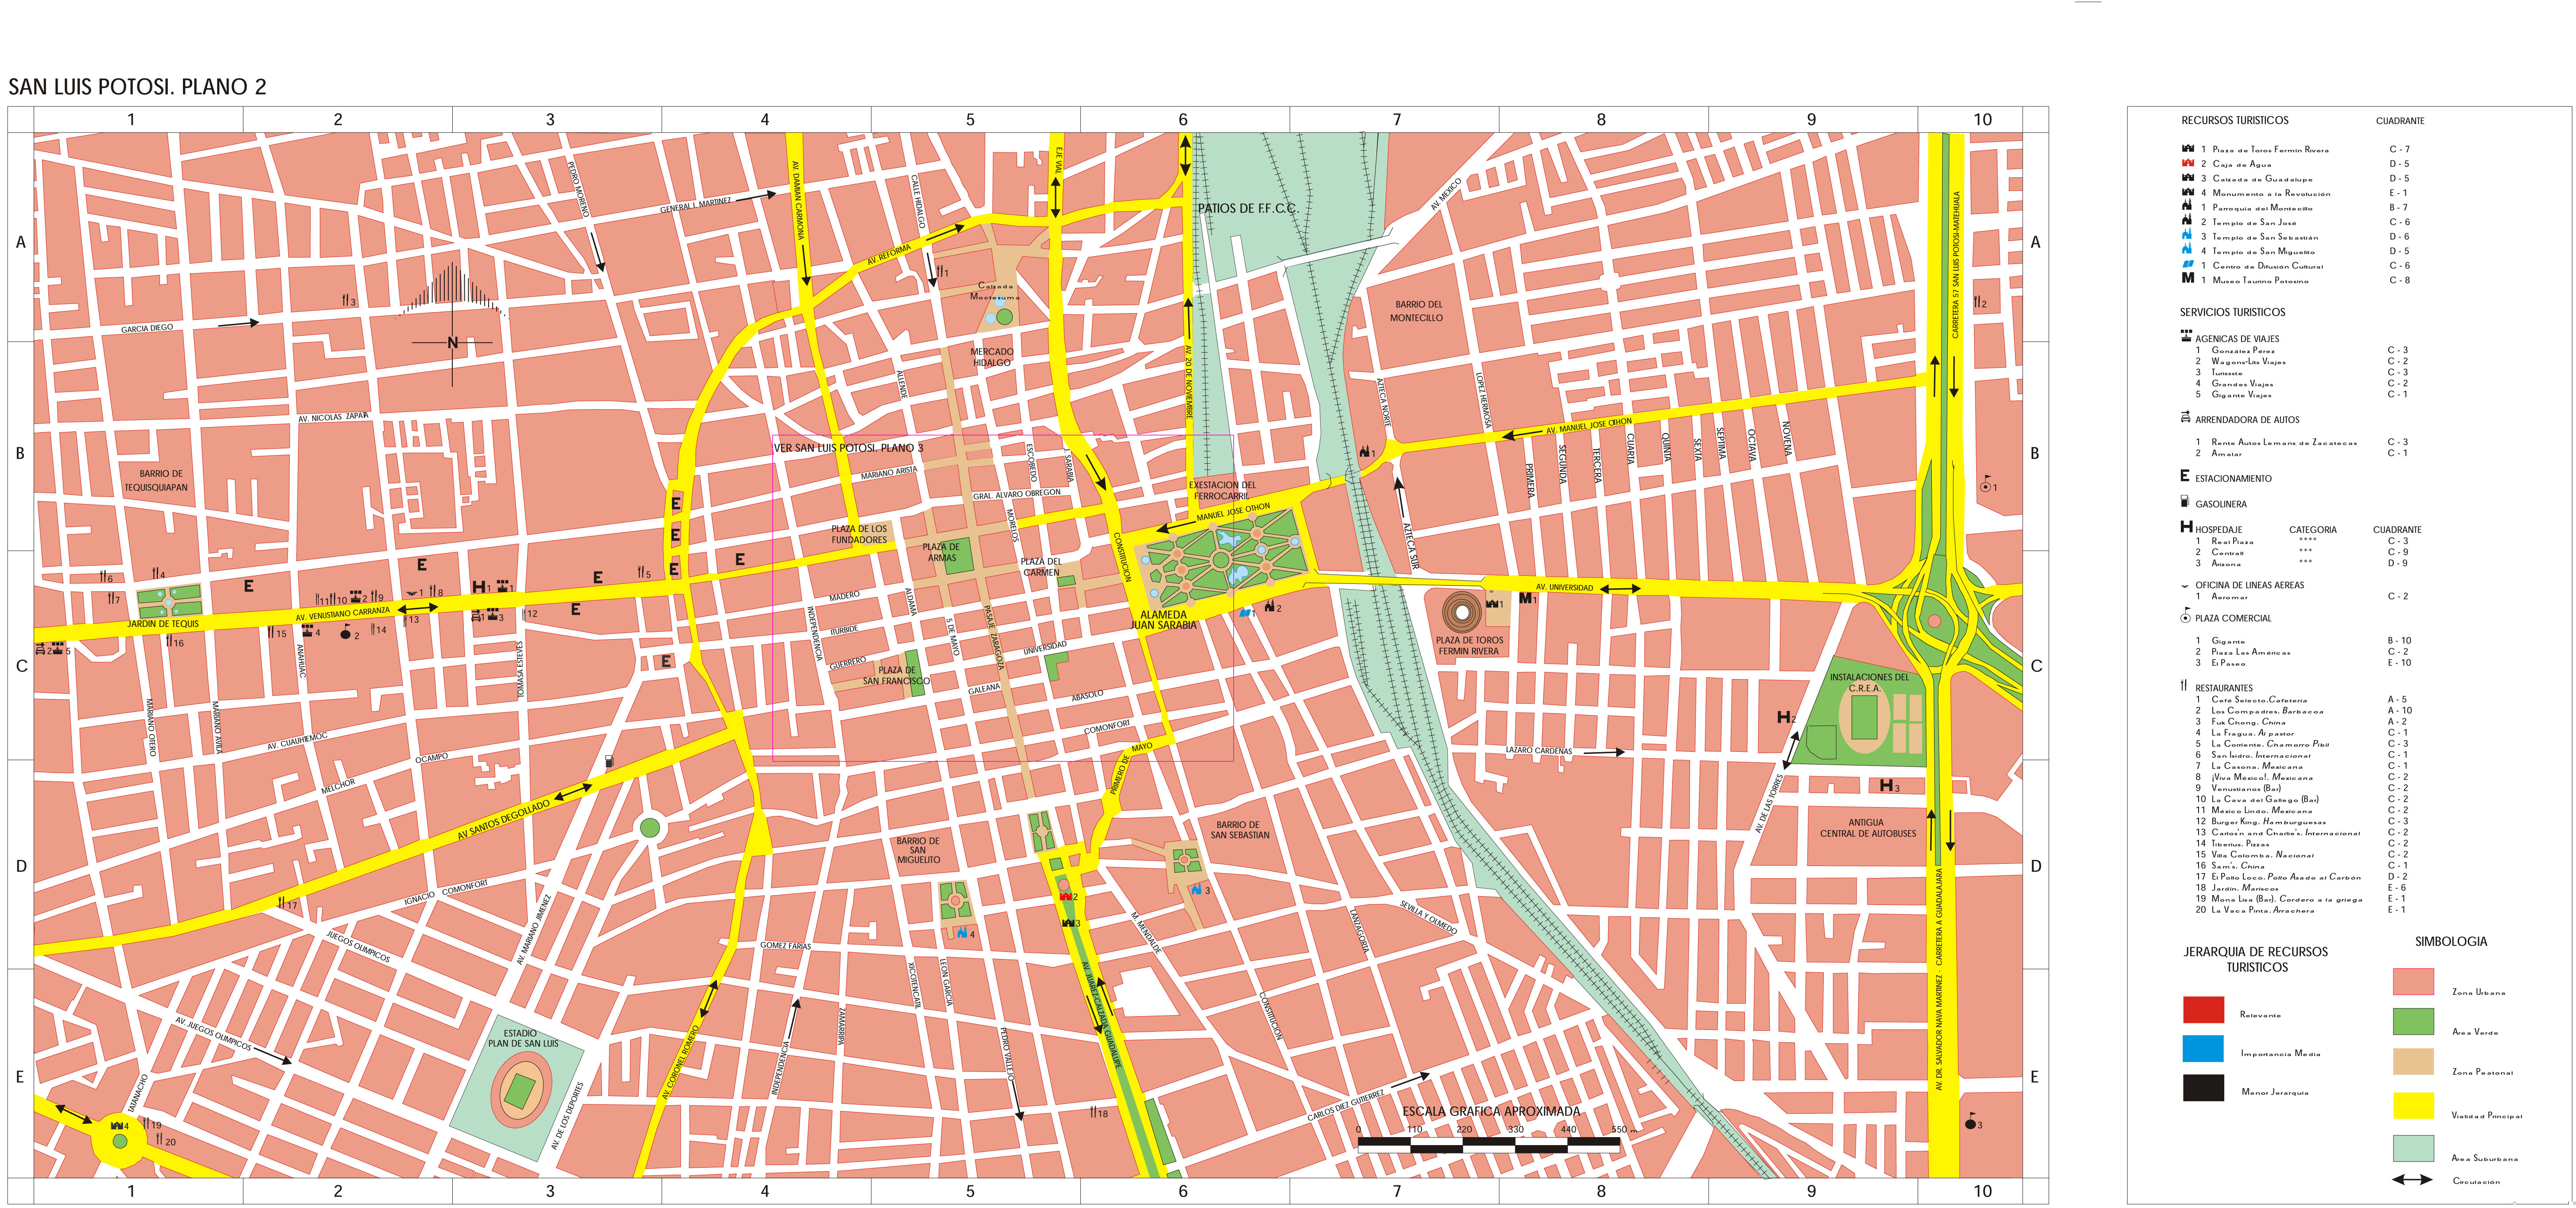Click the Plaza de Toros marker beside the bullring
Screen dimensions: 2576x1208
[1494, 604]
